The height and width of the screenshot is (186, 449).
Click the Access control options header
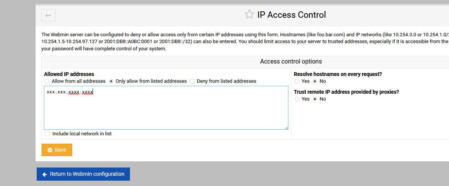(x=291, y=62)
